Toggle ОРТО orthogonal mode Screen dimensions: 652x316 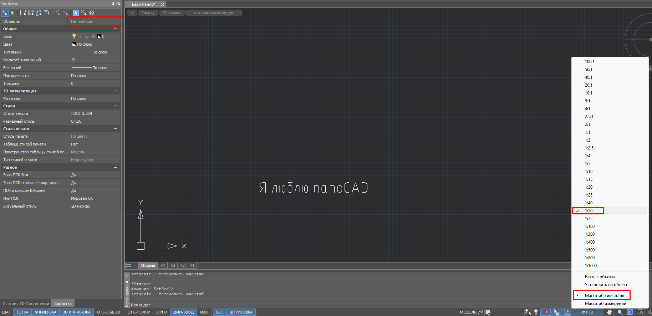pos(162,312)
